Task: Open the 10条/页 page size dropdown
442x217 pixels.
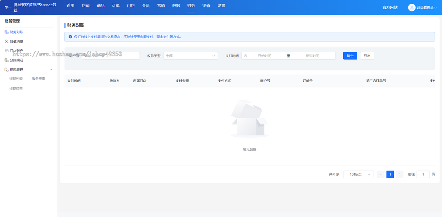Action: coord(358,174)
